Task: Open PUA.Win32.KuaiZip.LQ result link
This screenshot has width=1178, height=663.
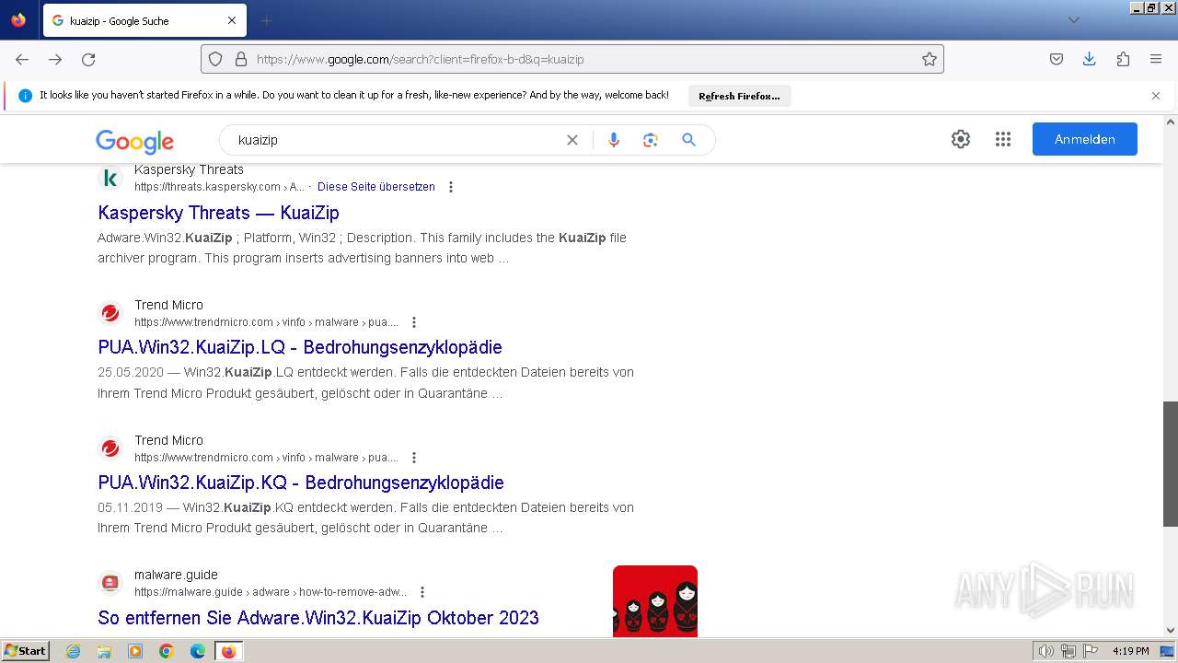Action: (x=300, y=347)
